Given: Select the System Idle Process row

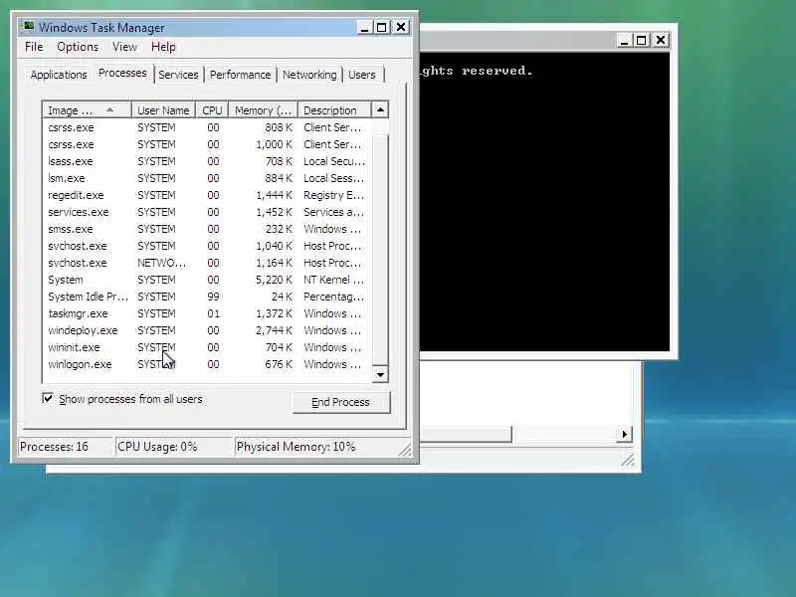Looking at the screenshot, I should point(207,297).
